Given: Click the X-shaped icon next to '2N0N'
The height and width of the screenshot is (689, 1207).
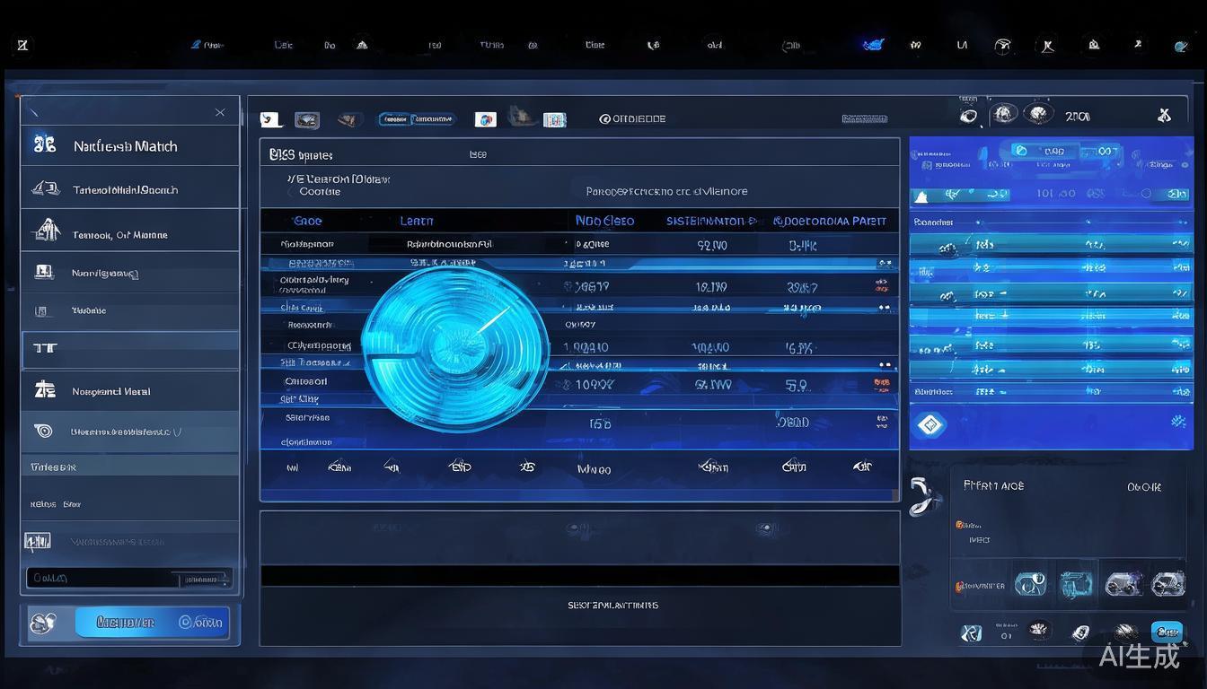Looking at the screenshot, I should tap(1164, 115).
